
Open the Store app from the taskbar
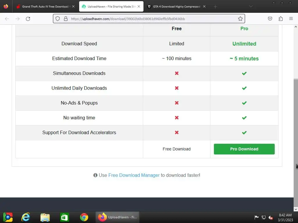coord(64,217)
